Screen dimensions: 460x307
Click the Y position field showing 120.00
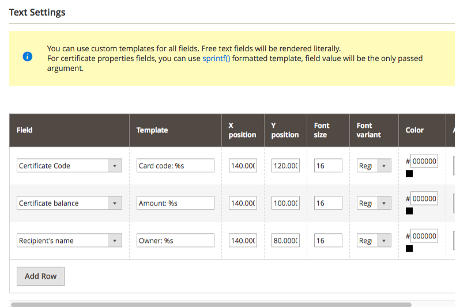pyautogui.click(x=285, y=166)
